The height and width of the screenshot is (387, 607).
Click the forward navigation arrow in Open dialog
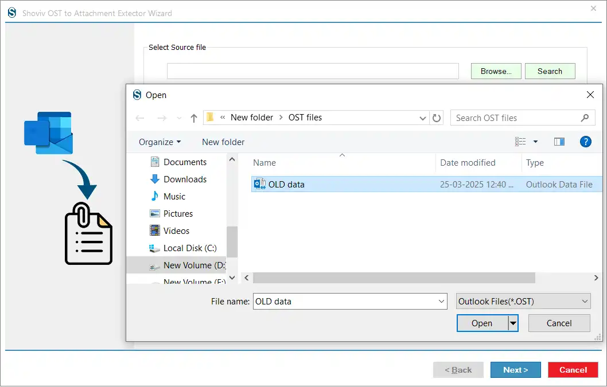(x=162, y=118)
